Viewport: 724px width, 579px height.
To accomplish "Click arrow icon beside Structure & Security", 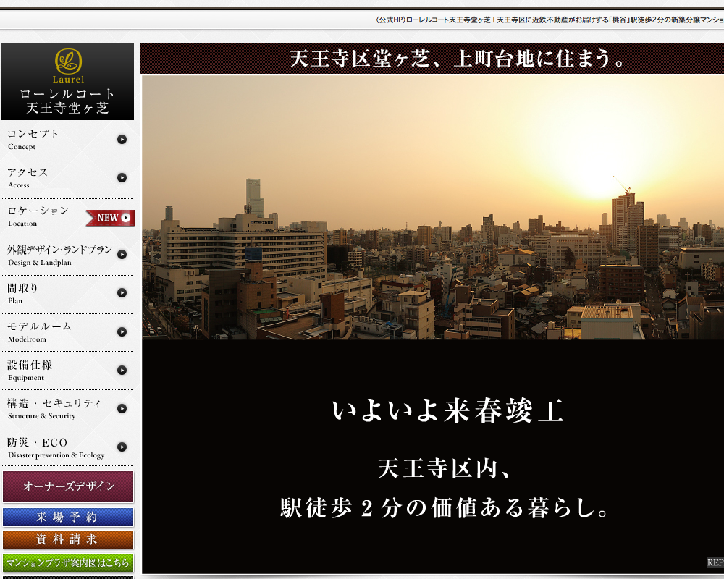I will tap(122, 408).
